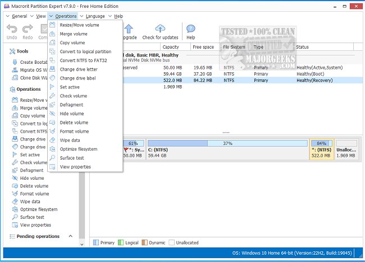Open Help from the toolbar question mark icon
The image size is (365, 262).
[x=191, y=30]
